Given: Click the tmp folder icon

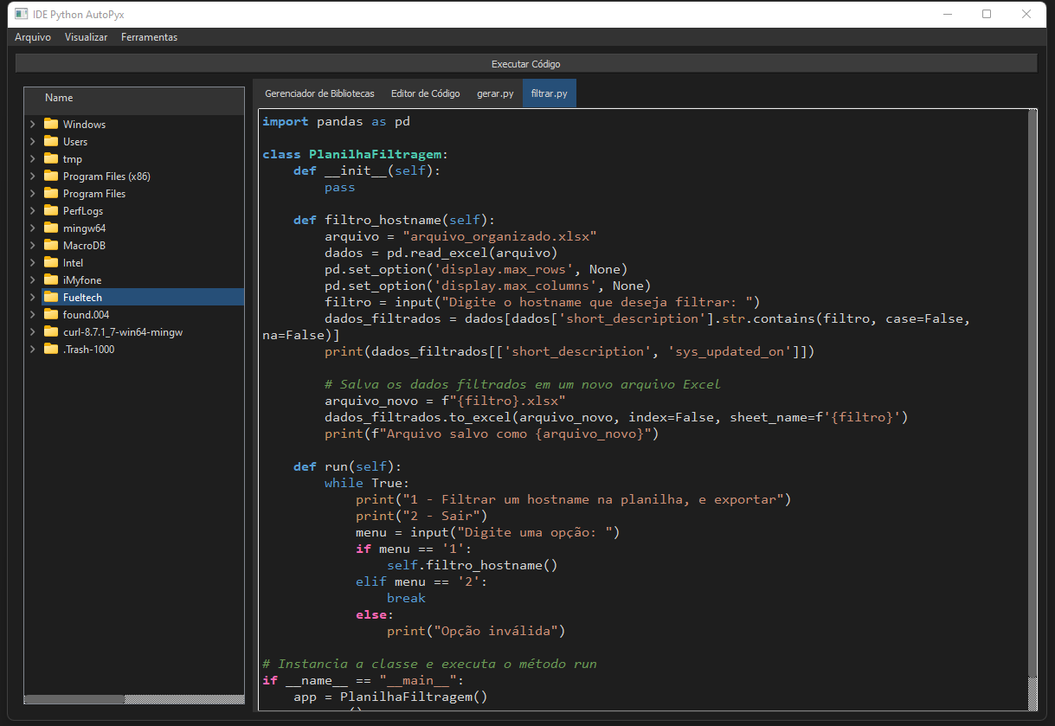Looking at the screenshot, I should click(51, 158).
